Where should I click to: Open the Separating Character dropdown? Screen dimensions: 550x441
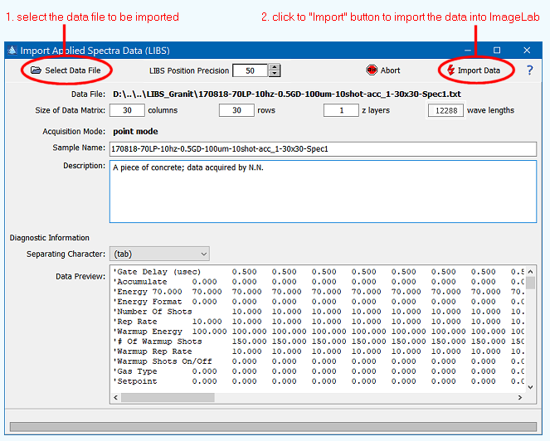[x=159, y=254]
